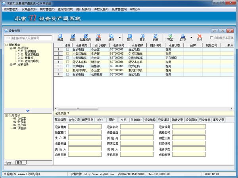This screenshot has height=178, width=238.
Task: Click the 修改 (edit) toolbar icon
Action: (73, 38)
